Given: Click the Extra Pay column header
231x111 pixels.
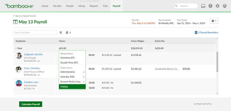Looking at the screenshot, I should (x=160, y=41).
